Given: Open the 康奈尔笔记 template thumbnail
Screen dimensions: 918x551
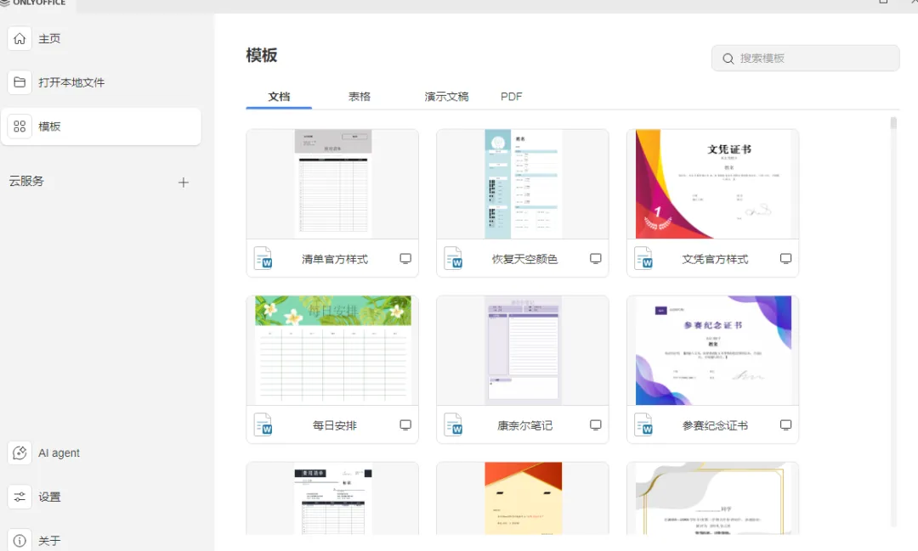Looking at the screenshot, I should tap(523, 351).
